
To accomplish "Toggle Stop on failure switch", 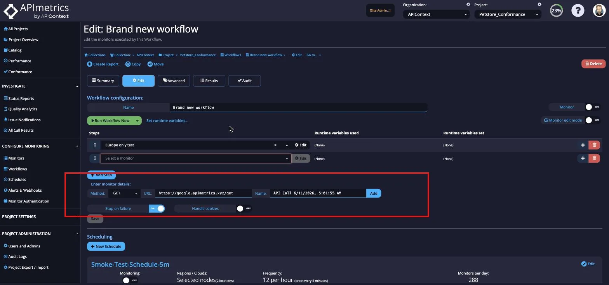I will pos(157,208).
